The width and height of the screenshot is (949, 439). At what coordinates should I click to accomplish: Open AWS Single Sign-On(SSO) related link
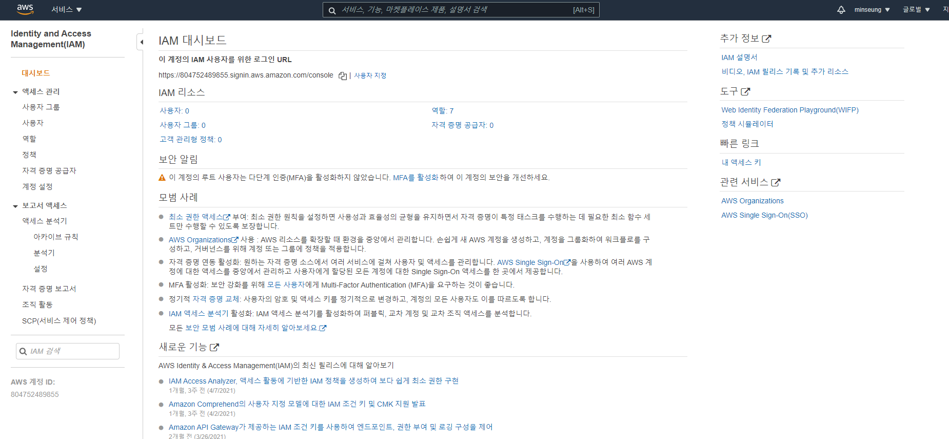[x=764, y=215]
